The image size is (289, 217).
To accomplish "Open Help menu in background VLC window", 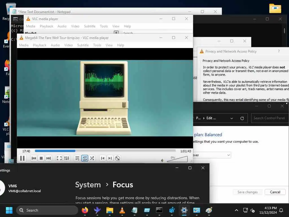I will pyautogui.click(x=127, y=26).
